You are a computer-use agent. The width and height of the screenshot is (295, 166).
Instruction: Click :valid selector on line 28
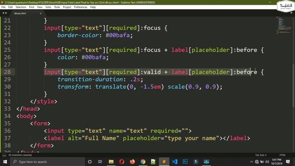click(x=151, y=72)
